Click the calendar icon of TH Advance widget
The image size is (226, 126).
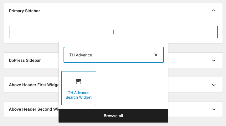pos(79,81)
